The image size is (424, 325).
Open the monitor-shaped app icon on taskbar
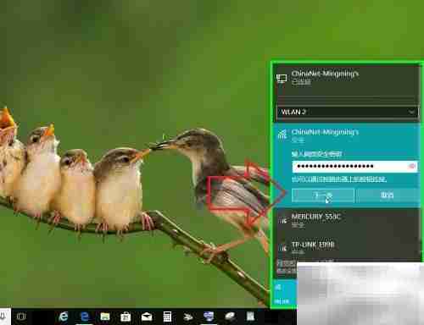pyautogui.click(x=209, y=317)
